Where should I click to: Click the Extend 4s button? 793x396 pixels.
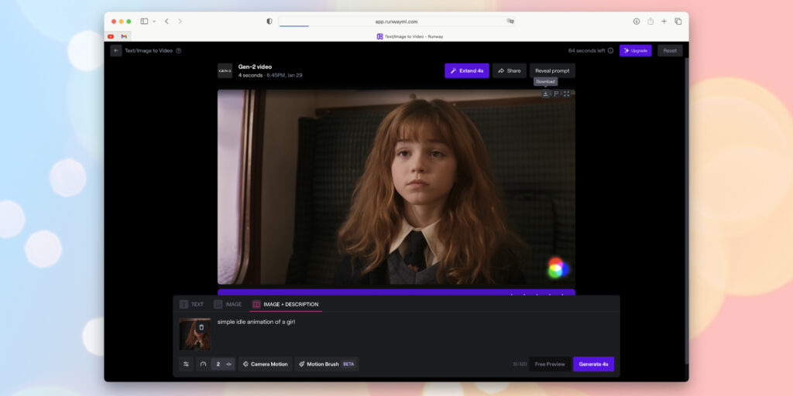(467, 70)
